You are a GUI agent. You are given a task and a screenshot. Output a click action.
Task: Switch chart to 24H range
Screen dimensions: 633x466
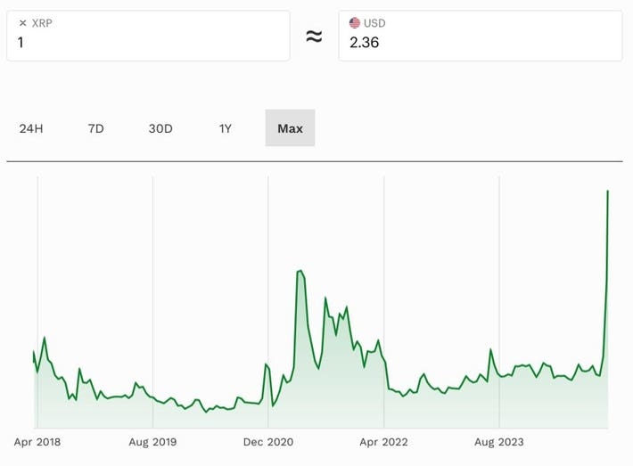[31, 128]
